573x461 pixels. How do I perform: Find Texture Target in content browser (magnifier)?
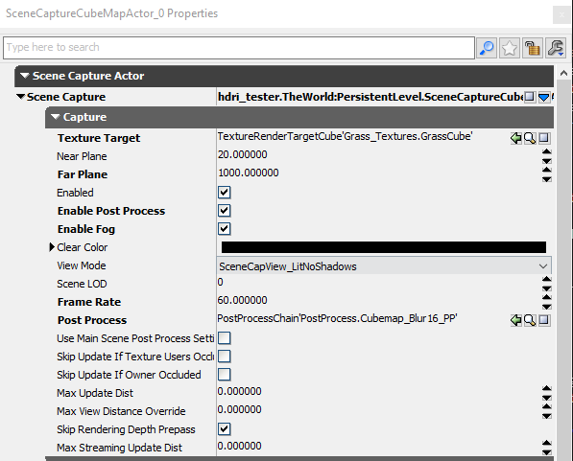click(530, 138)
